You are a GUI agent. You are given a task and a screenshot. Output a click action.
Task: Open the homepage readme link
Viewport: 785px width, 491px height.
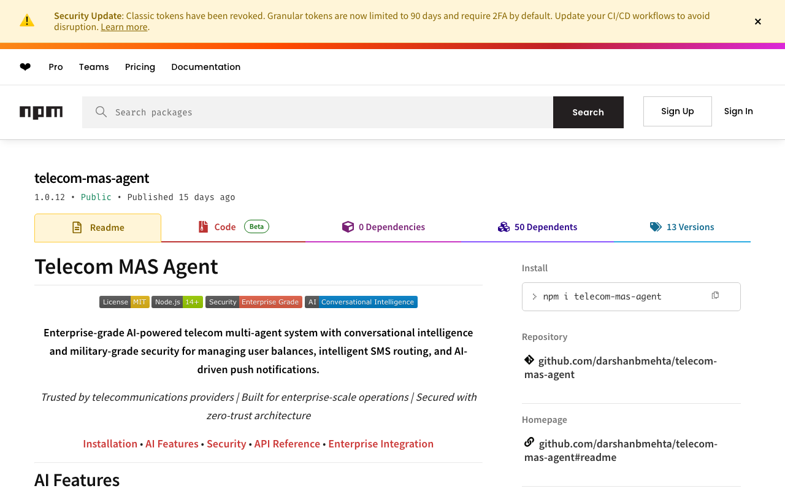point(621,450)
